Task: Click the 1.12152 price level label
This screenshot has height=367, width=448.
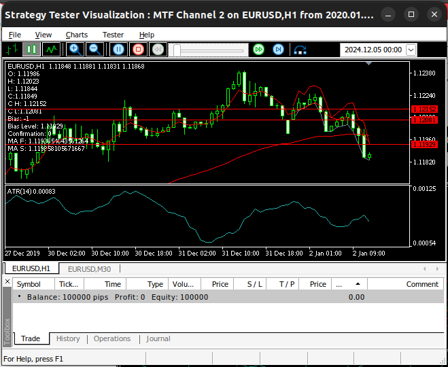Action: pos(425,109)
